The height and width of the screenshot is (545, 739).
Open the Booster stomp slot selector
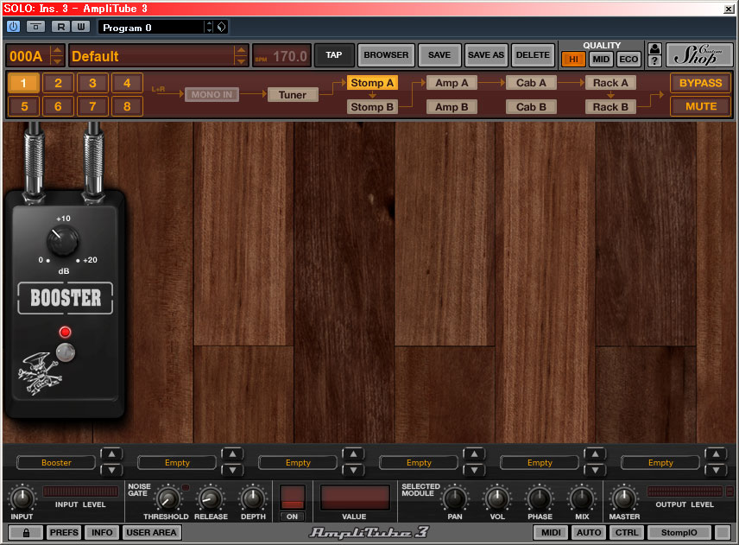pyautogui.click(x=57, y=463)
